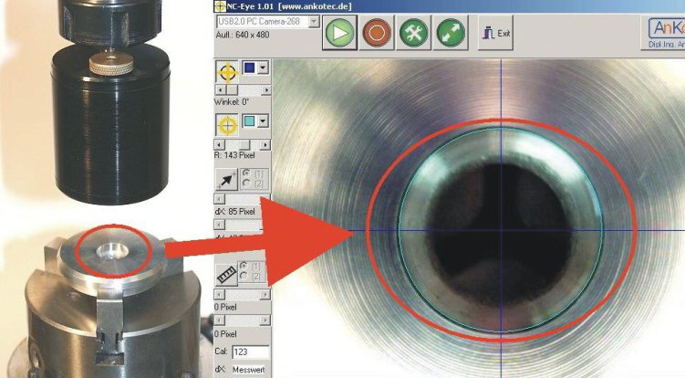Select the ruler measurement tool
Viewport: 685px width, 378px height.
[x=226, y=274]
